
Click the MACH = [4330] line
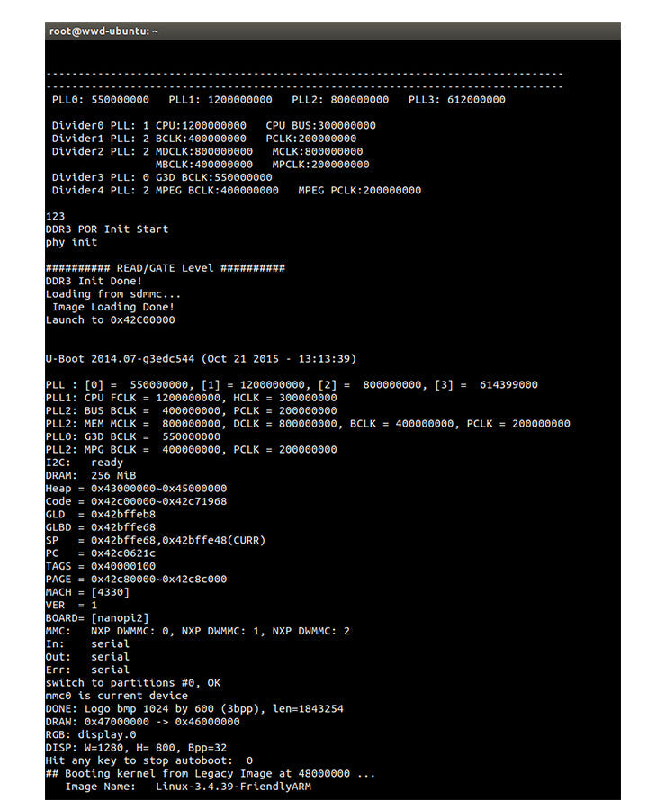pyautogui.click(x=87, y=592)
